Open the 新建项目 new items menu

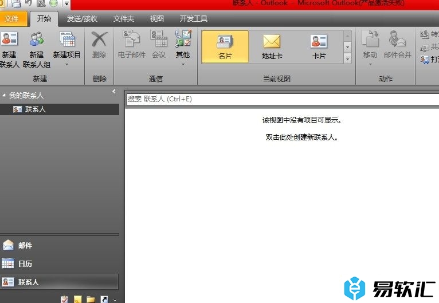point(66,49)
